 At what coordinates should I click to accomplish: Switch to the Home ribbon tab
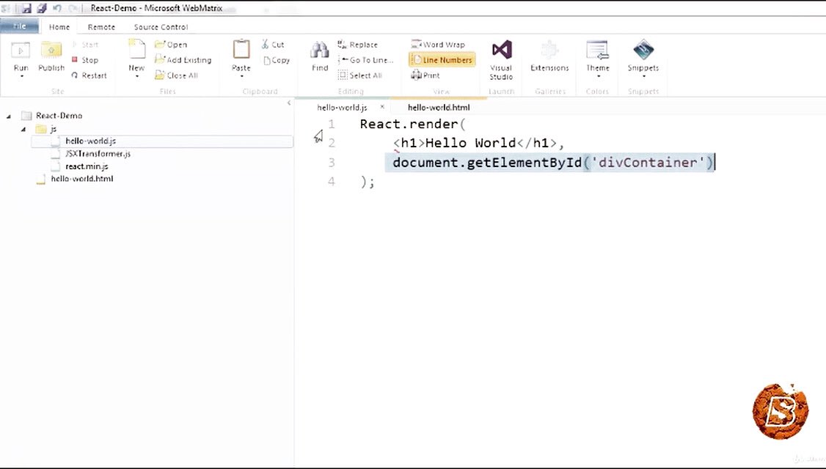coord(59,27)
